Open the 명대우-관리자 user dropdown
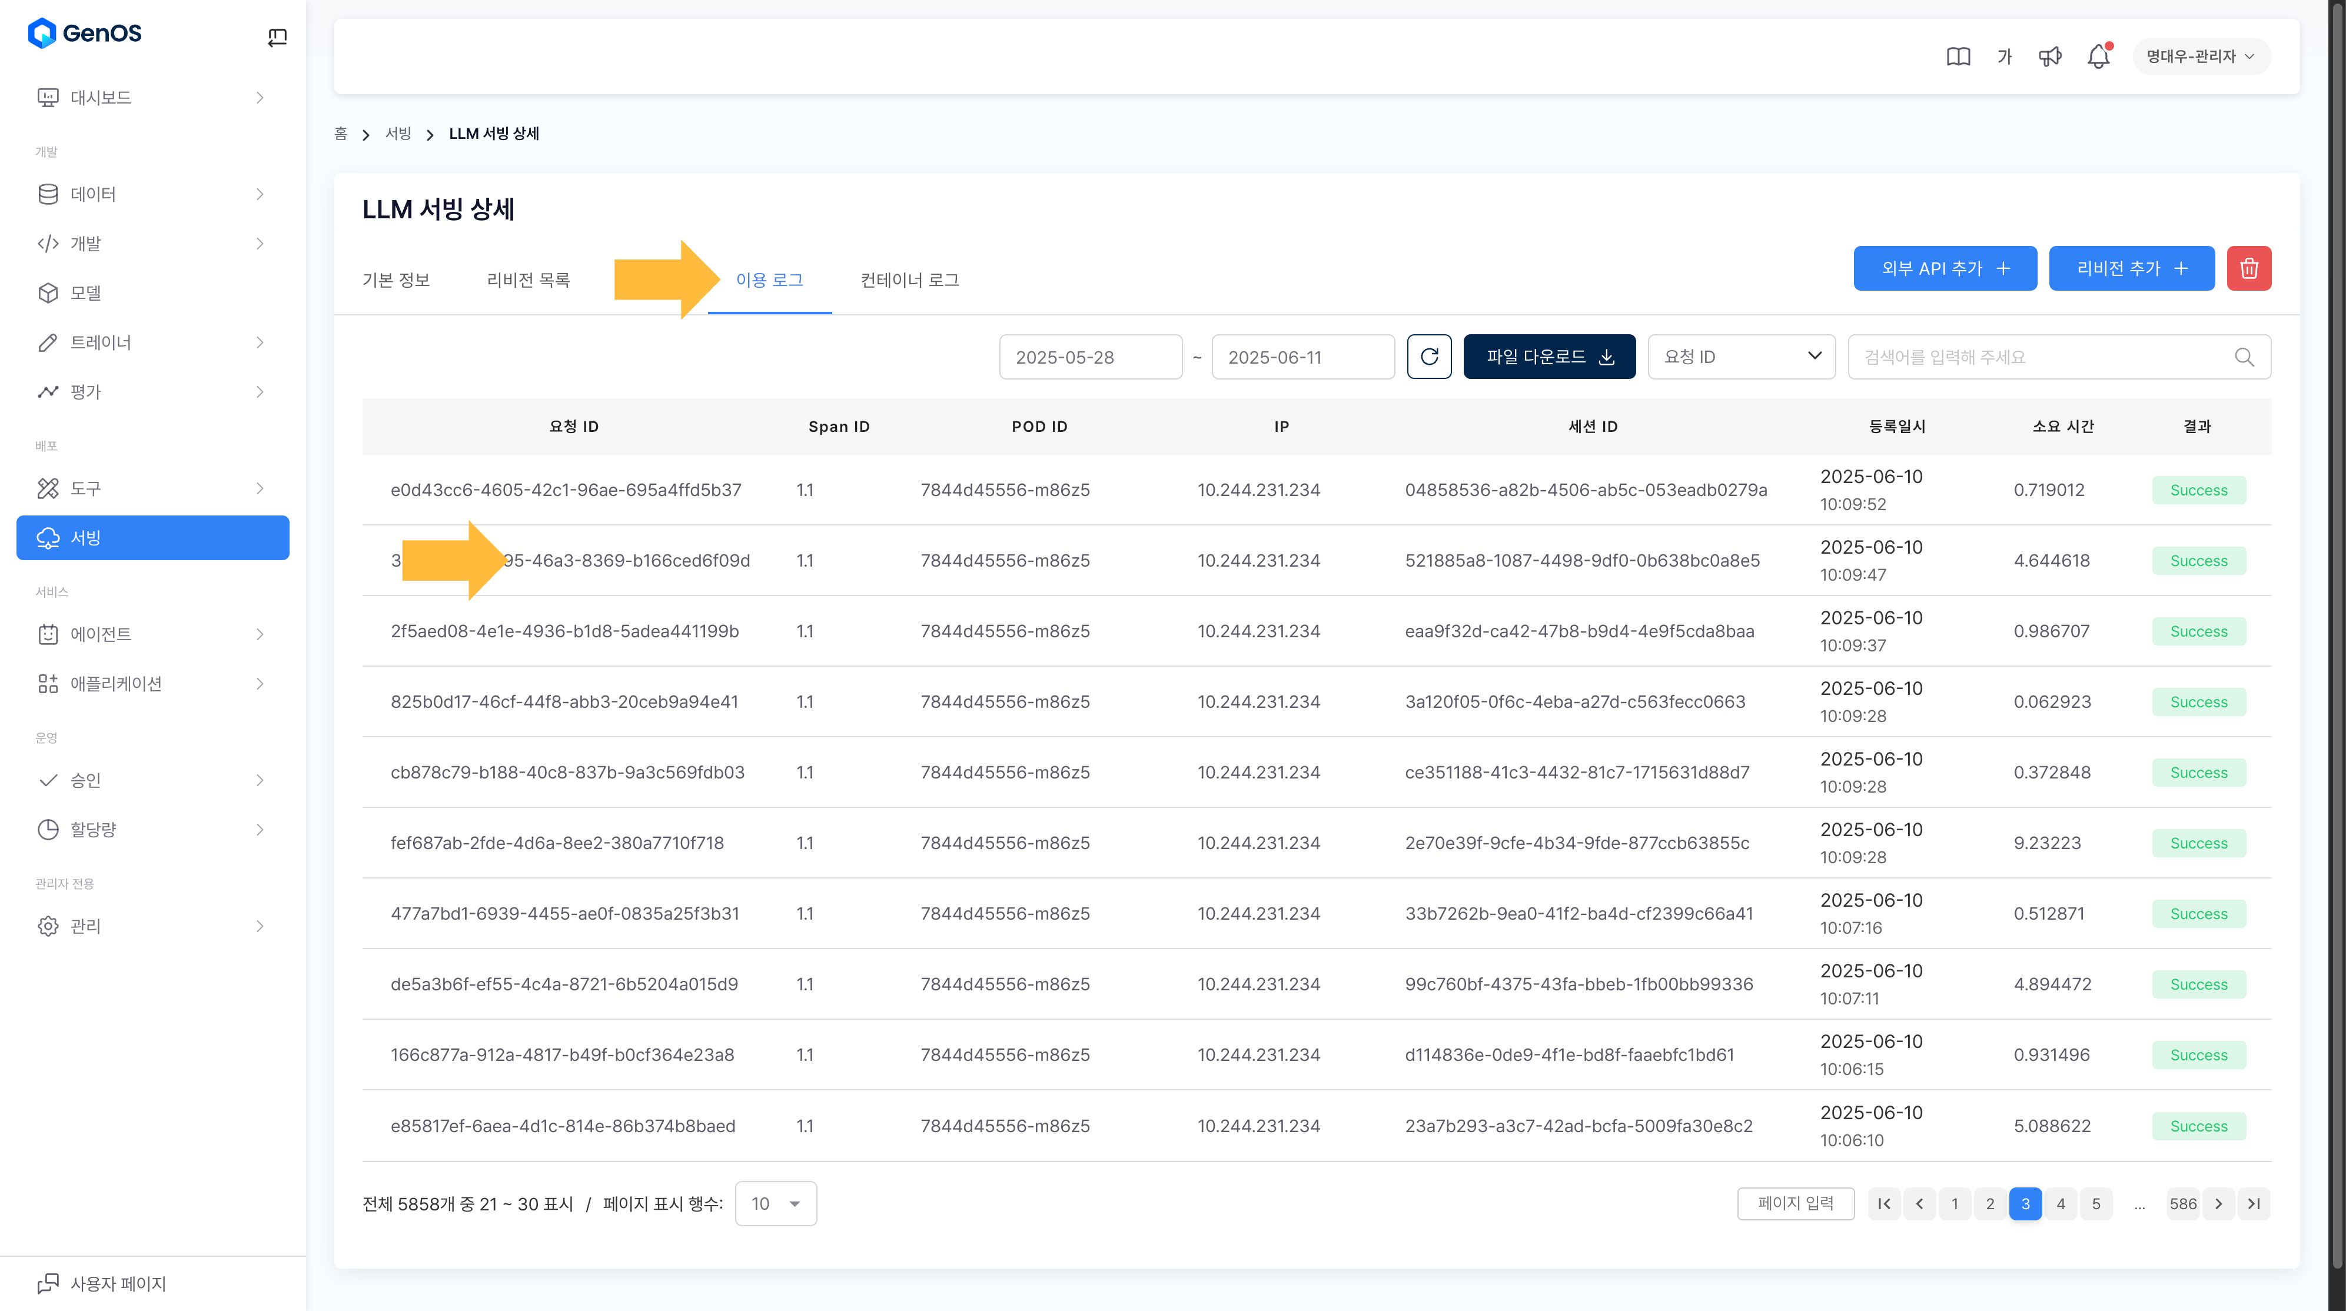The height and width of the screenshot is (1311, 2346). (2200, 56)
